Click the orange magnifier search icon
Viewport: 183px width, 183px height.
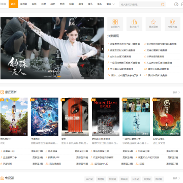click(x=163, y=5)
